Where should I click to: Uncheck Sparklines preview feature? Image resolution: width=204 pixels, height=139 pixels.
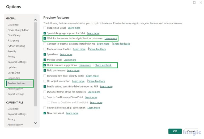[45, 54]
